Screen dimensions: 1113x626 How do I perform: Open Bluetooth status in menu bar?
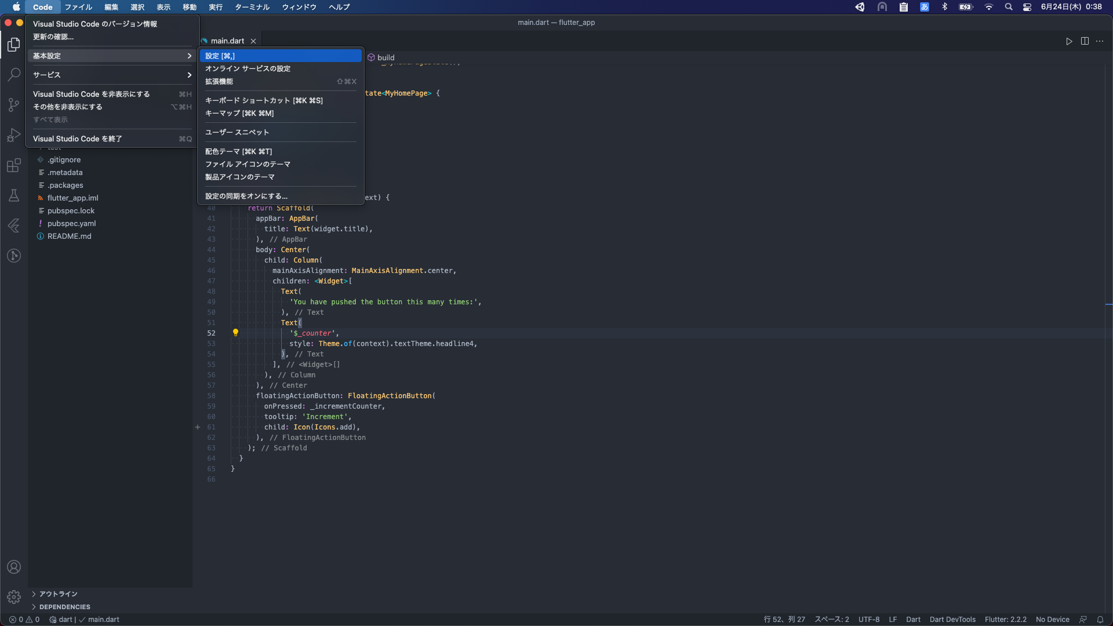[944, 7]
